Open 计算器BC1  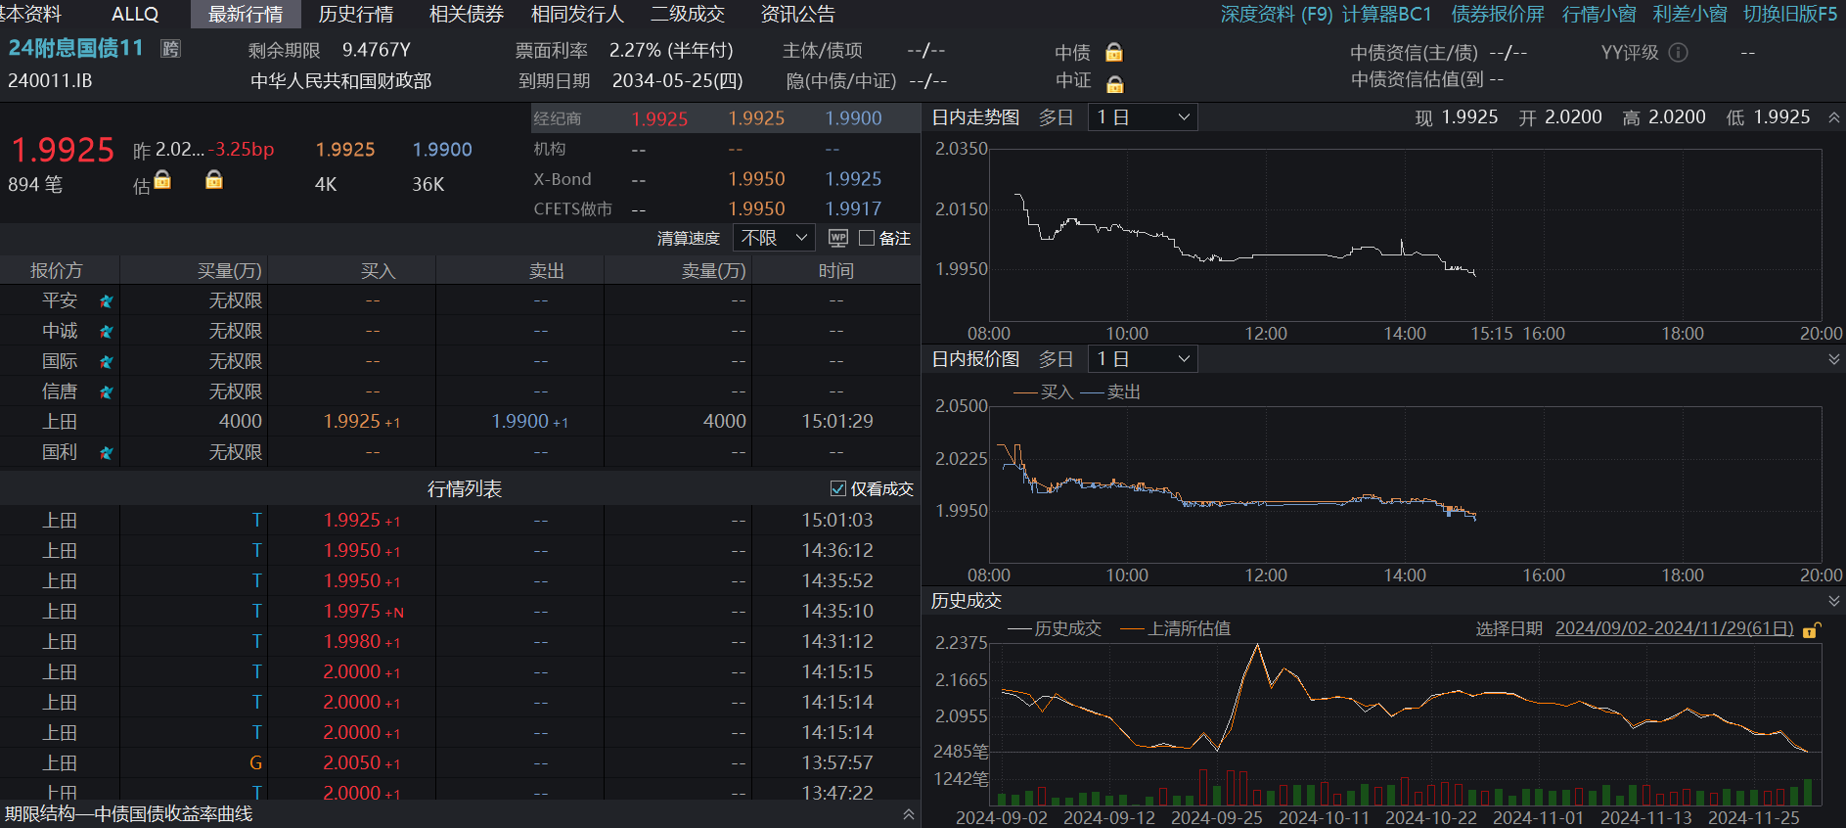pyautogui.click(x=1386, y=14)
